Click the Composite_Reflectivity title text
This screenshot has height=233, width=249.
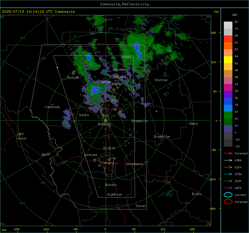124,4
